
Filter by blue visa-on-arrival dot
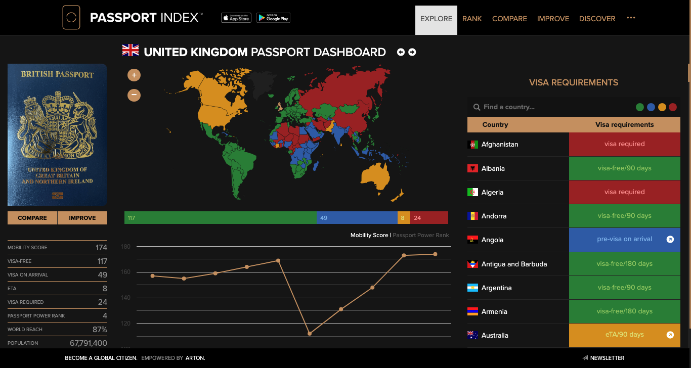click(x=651, y=107)
